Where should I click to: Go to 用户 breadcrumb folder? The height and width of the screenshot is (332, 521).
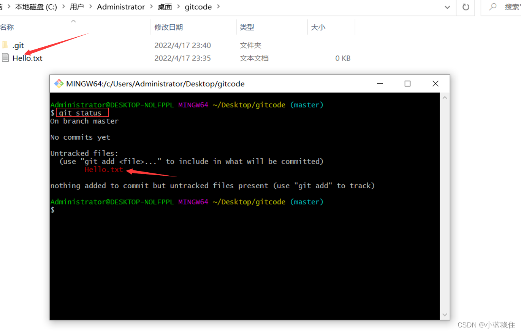click(x=77, y=7)
